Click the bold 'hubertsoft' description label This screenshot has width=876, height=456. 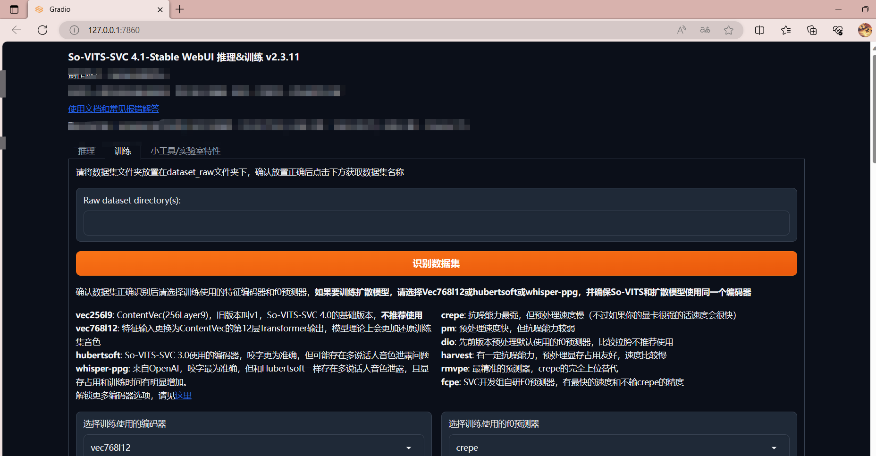click(x=98, y=355)
